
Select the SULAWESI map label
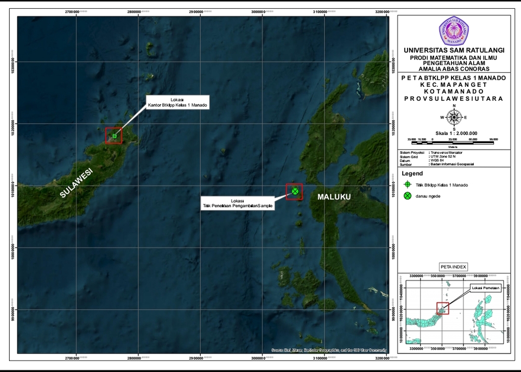click(x=76, y=183)
